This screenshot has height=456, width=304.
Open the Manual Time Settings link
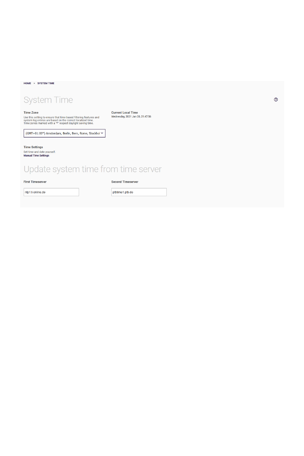coord(36,156)
